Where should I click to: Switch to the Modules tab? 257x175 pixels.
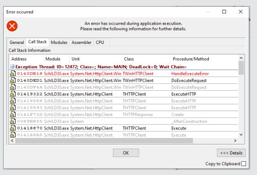pos(59,42)
